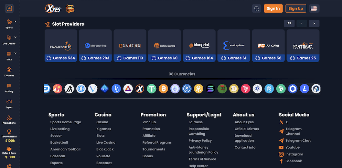Select the Ethereum currency icon
The width and height of the screenshot is (342, 168).
pos(175,89)
